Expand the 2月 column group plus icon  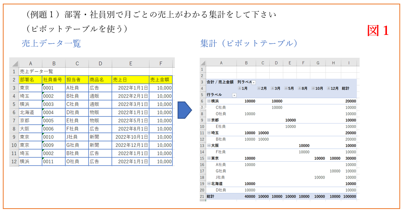point(259,88)
